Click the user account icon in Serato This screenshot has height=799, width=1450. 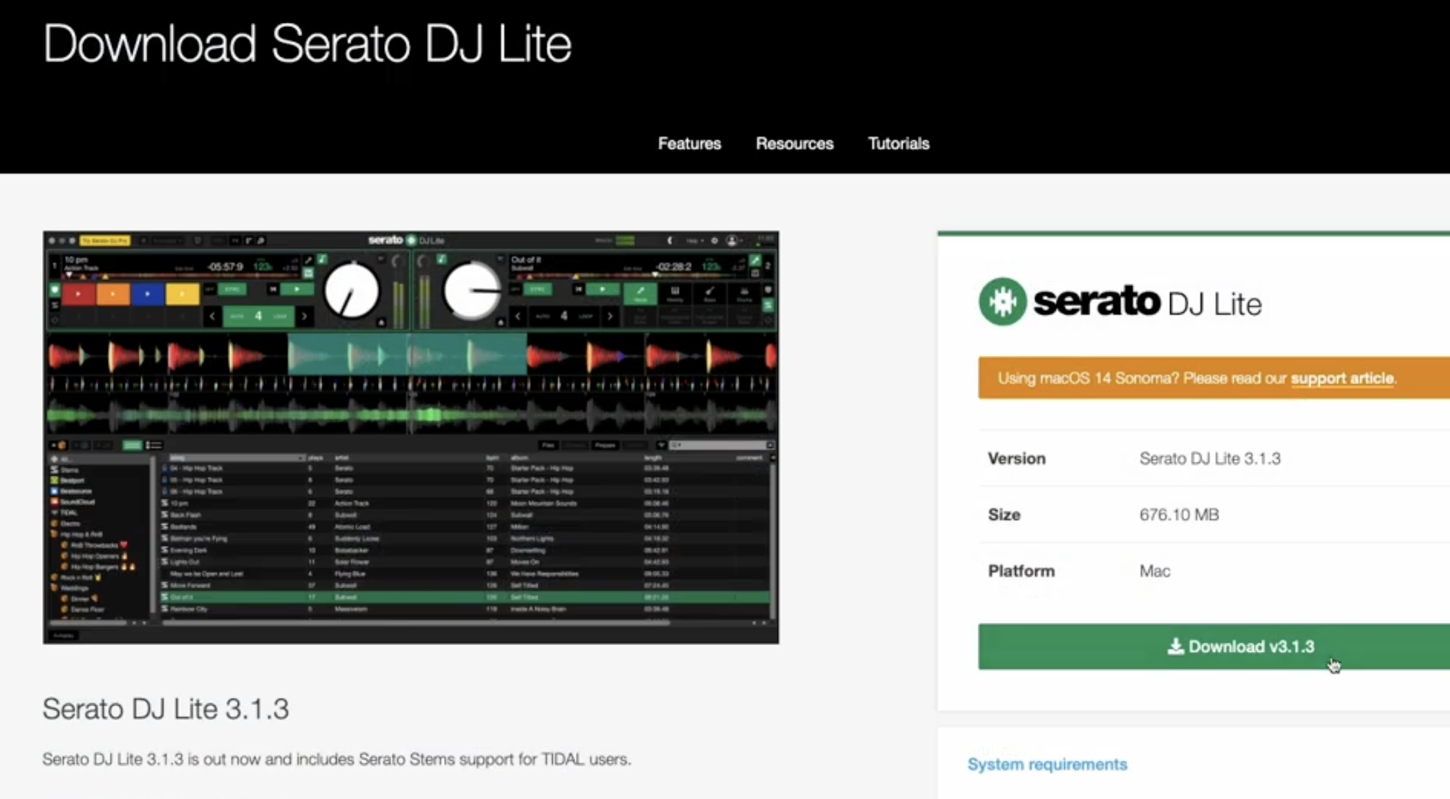tap(732, 241)
